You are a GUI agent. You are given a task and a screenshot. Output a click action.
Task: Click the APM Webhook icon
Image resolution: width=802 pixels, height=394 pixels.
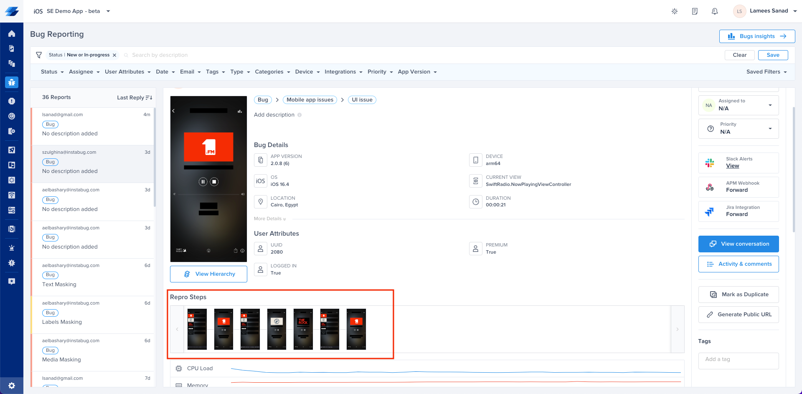(709, 187)
